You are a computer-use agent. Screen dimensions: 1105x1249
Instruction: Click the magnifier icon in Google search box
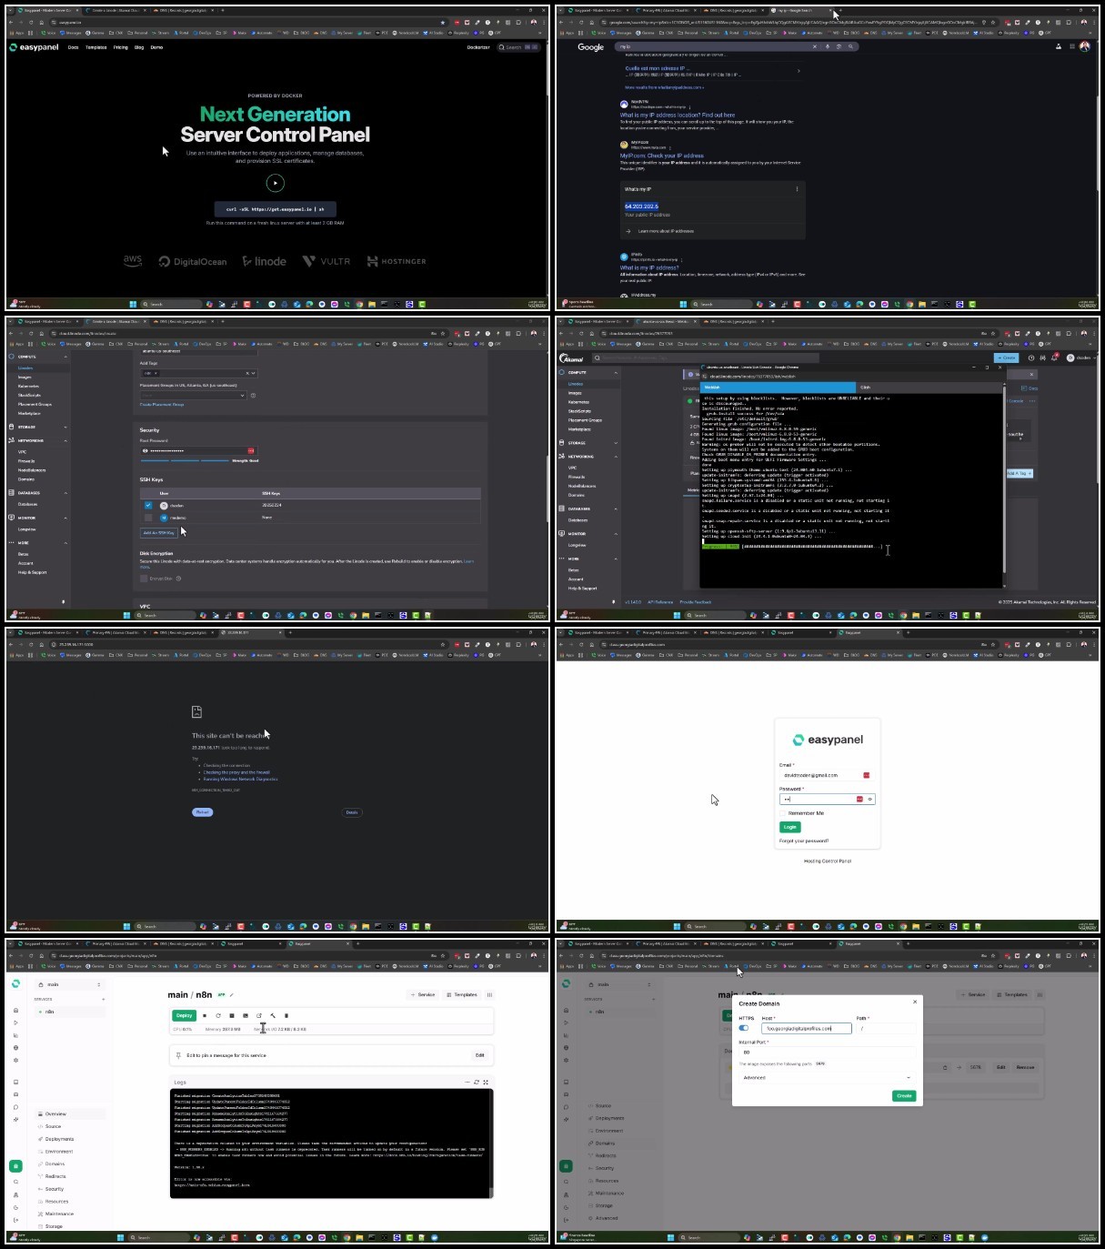coord(850,46)
